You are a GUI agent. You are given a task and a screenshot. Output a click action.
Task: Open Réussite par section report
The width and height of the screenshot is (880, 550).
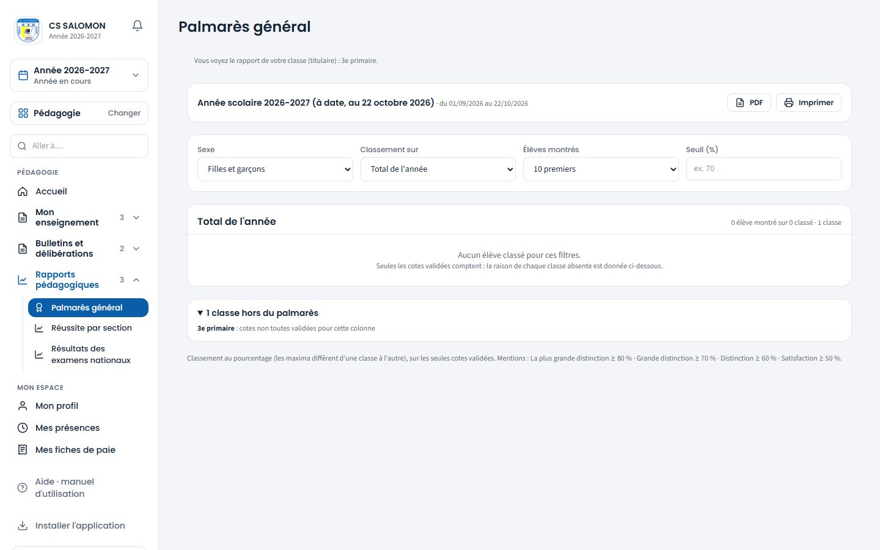pos(88,328)
